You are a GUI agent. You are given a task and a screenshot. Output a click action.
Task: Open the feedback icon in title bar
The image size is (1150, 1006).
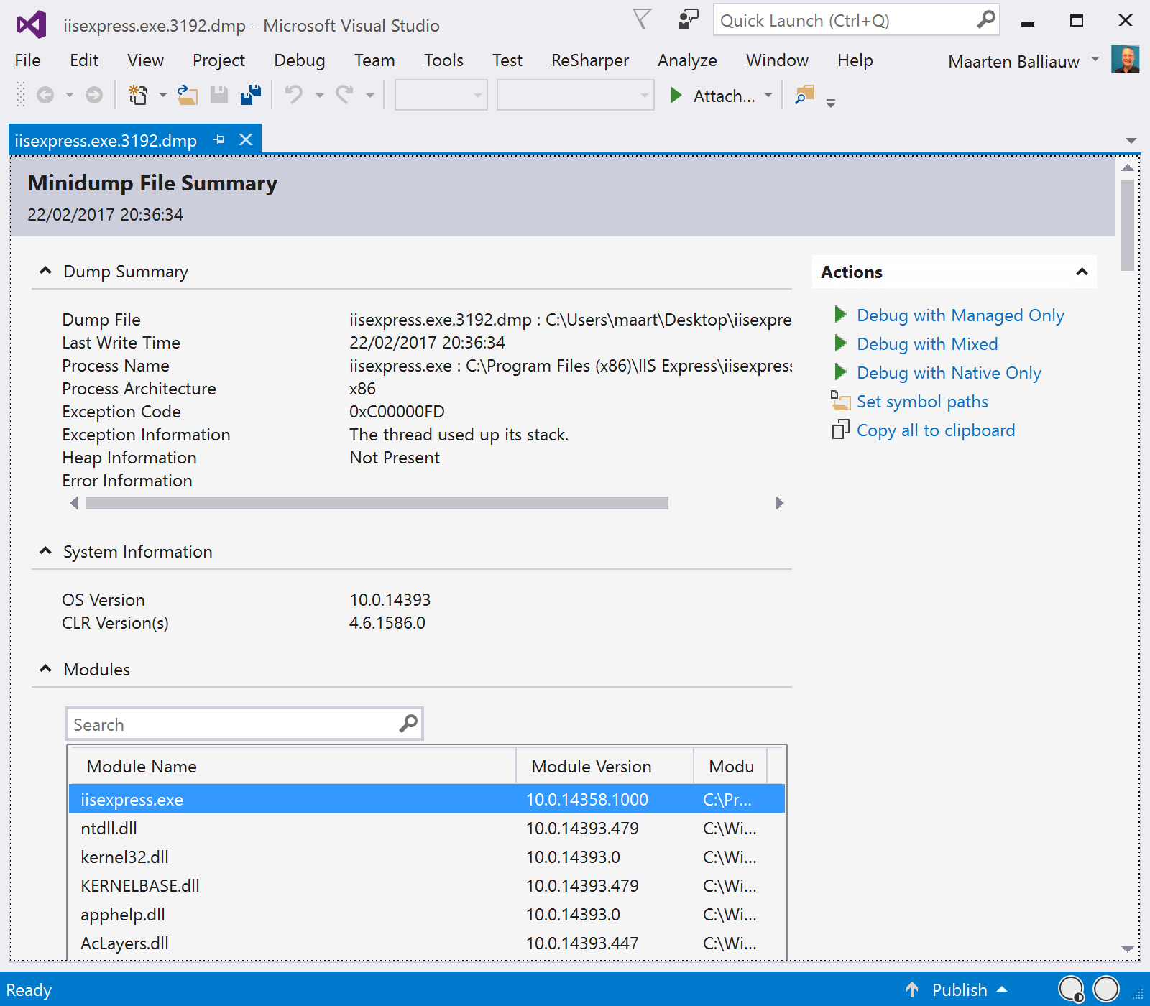pyautogui.click(x=688, y=19)
